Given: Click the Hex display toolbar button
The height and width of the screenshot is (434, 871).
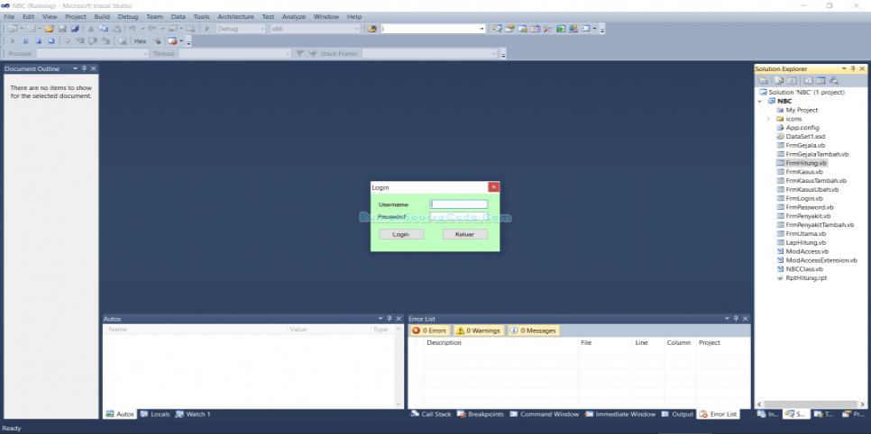Looking at the screenshot, I should 140,41.
